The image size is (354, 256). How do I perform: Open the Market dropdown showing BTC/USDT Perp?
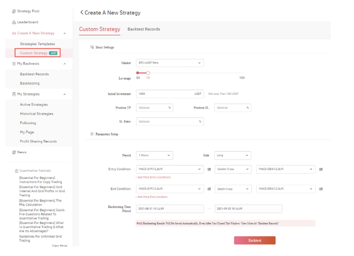[170, 63]
